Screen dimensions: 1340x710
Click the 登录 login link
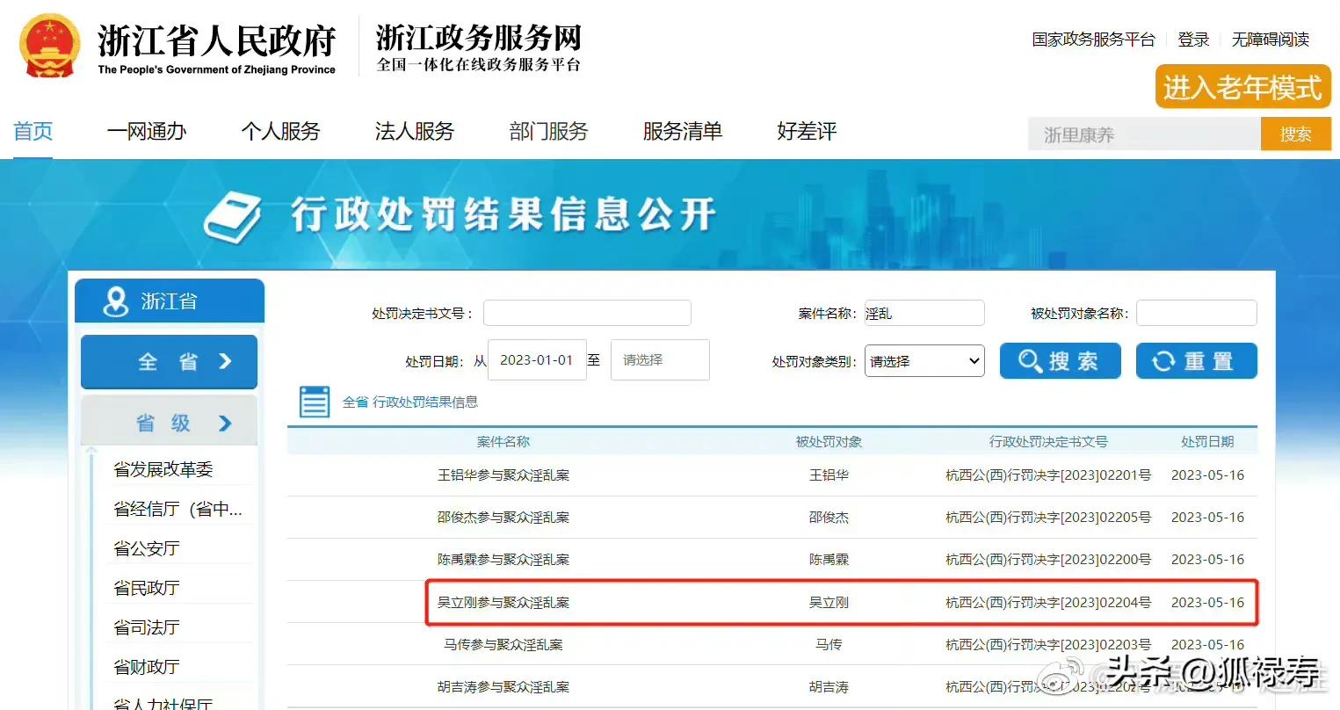pyautogui.click(x=1193, y=40)
